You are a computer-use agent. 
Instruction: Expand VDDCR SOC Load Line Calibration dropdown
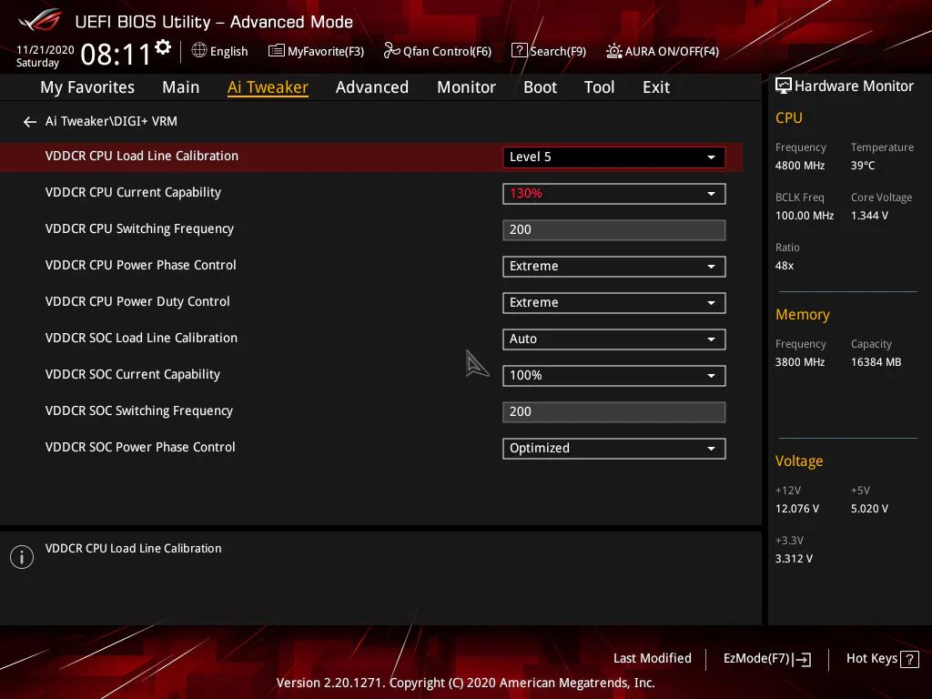click(x=614, y=339)
